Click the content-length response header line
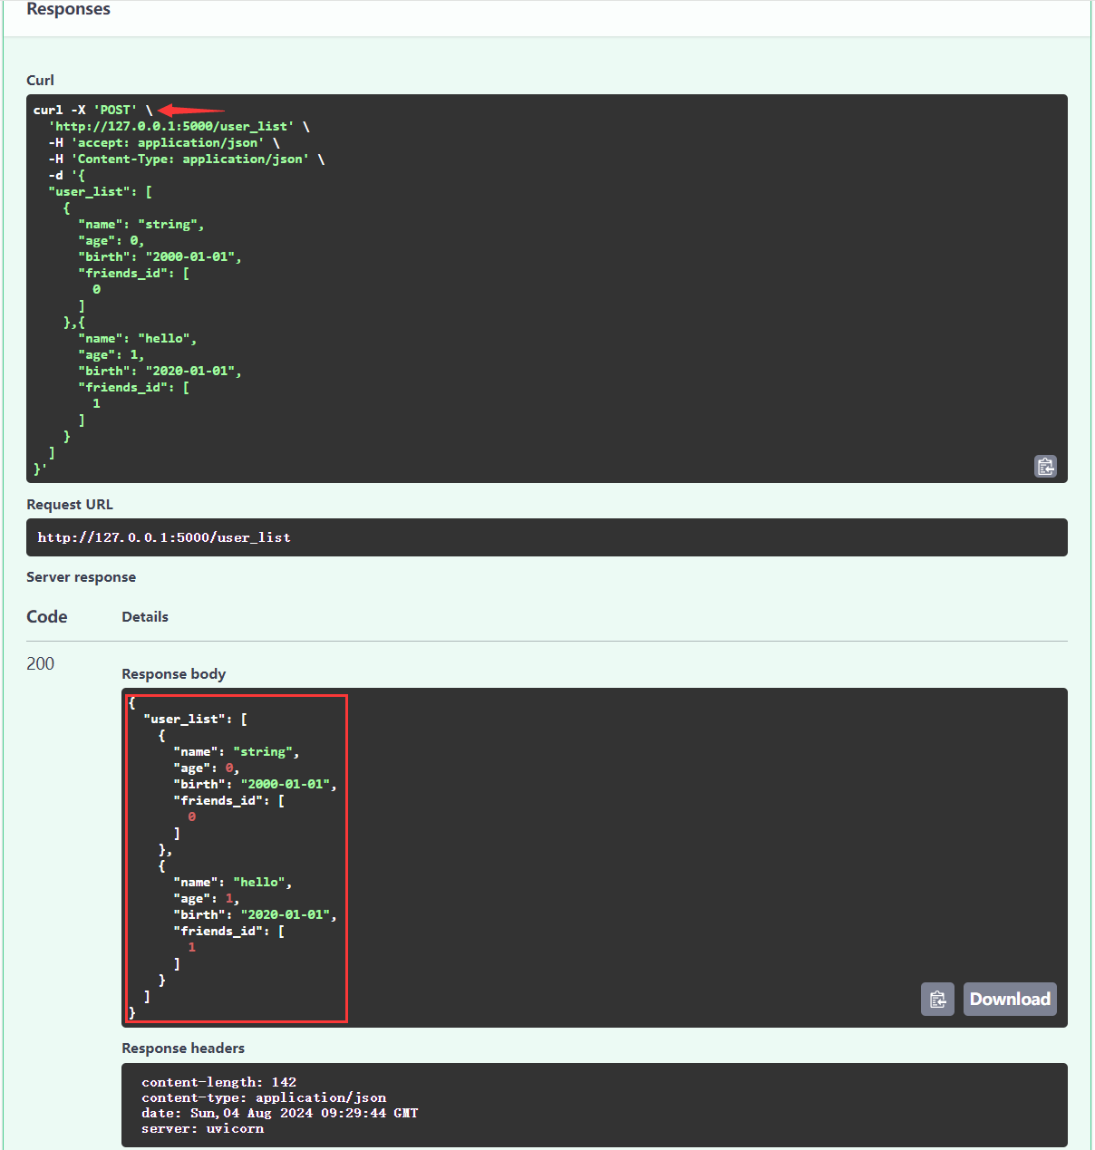This screenshot has height=1150, width=1095. click(218, 1082)
